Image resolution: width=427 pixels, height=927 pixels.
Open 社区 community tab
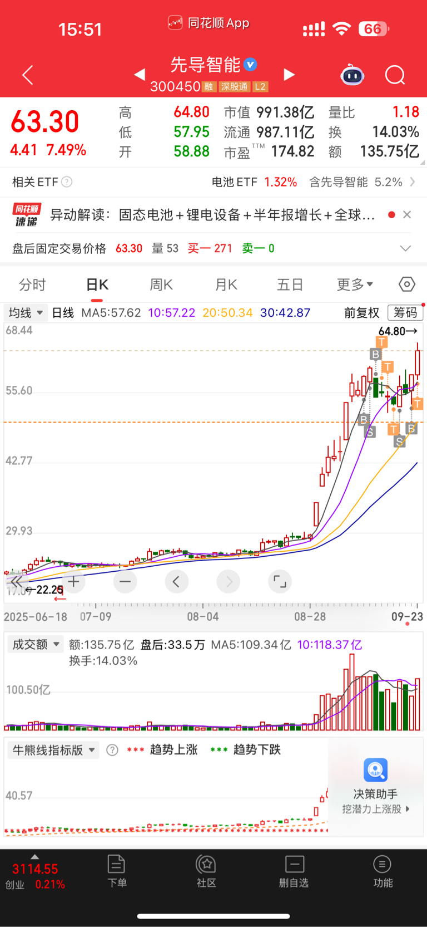(206, 871)
